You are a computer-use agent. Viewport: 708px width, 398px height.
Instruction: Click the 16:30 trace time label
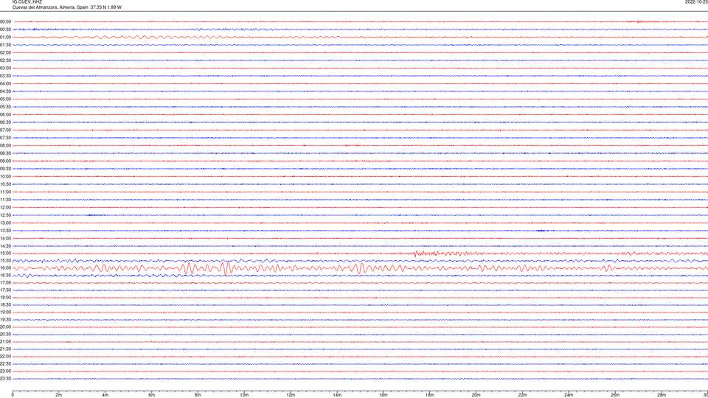coord(5,275)
